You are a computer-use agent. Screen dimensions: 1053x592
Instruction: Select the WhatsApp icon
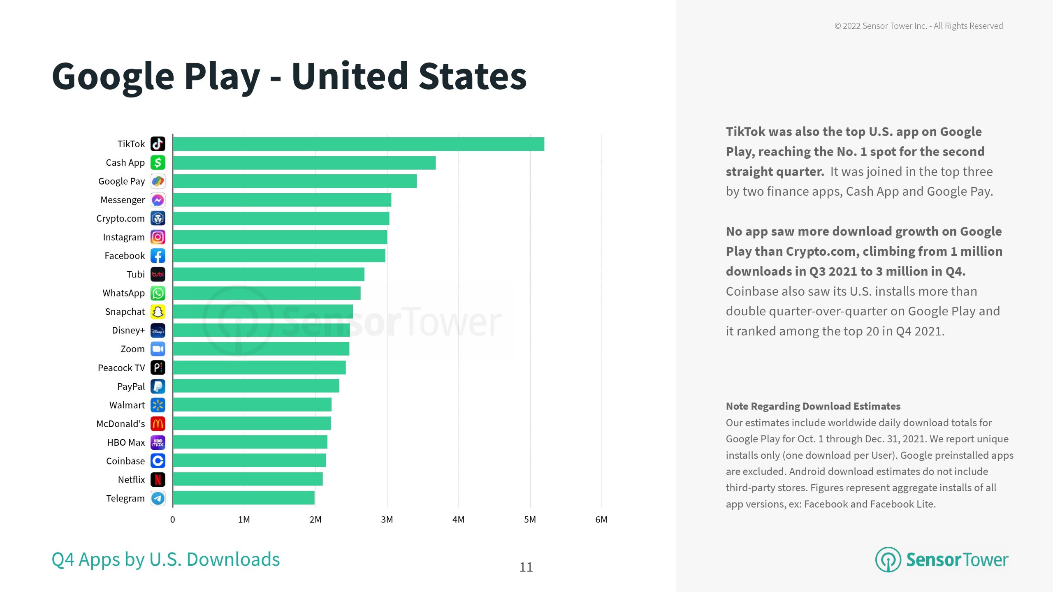[x=158, y=293]
